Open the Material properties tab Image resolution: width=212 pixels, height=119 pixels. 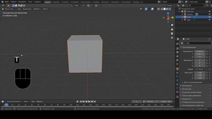click(178, 92)
